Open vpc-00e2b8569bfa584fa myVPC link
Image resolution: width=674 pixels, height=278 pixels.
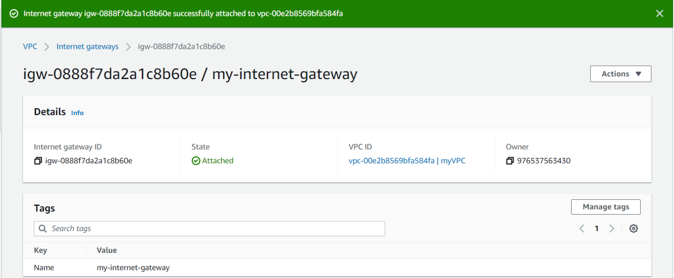coord(407,161)
